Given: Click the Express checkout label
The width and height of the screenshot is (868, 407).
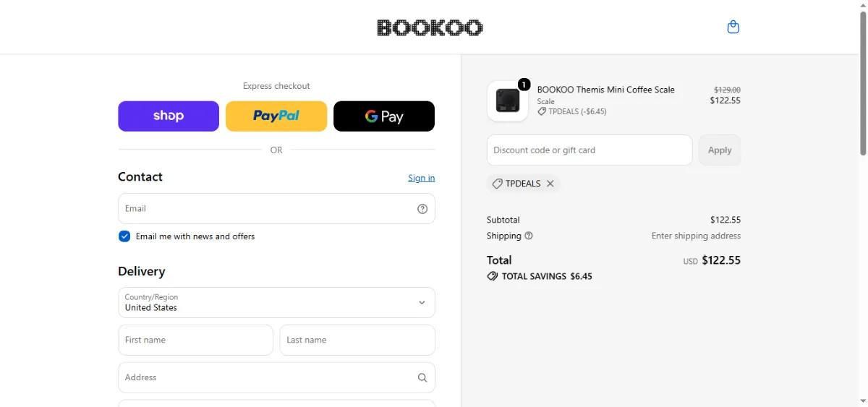Looking at the screenshot, I should (x=276, y=86).
